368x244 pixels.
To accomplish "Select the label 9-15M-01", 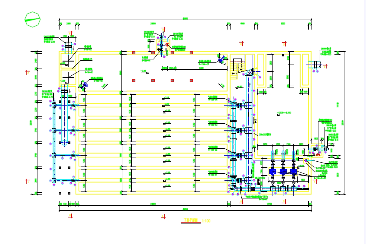I will point(204,64).
